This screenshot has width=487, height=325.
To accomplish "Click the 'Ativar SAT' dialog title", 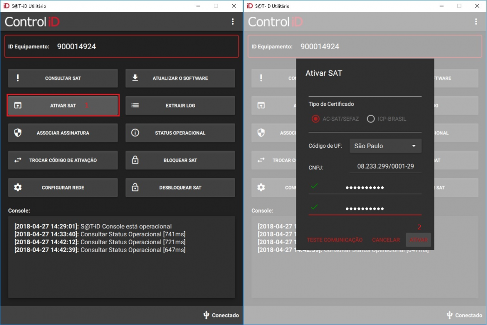I will coord(323,73).
